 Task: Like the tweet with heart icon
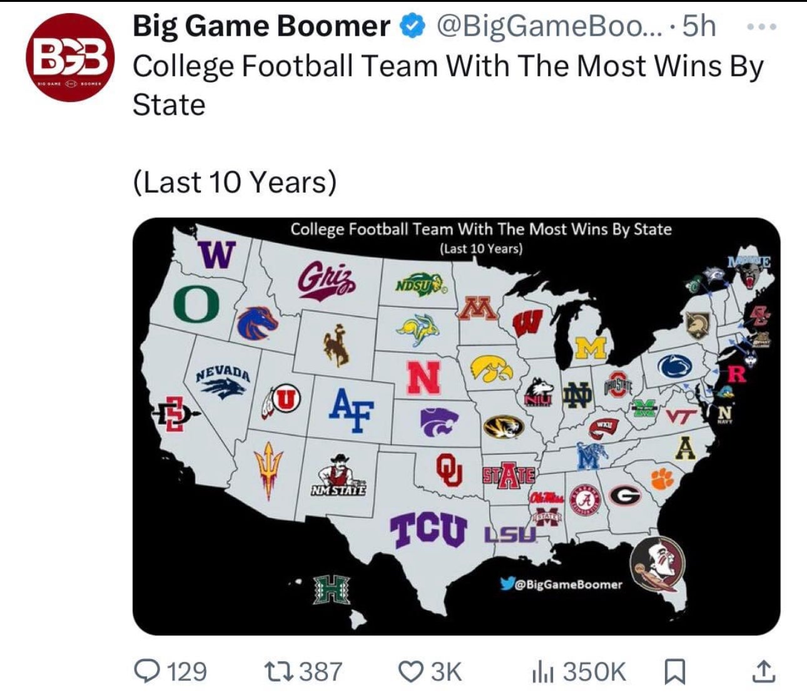coord(411,672)
